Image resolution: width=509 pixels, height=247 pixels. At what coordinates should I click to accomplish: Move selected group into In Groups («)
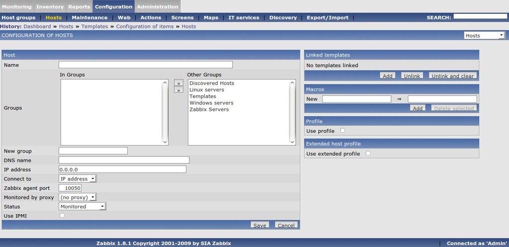[x=178, y=83]
